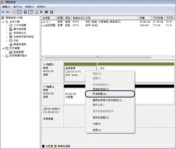Sort by the 類型 column header
Viewport: 176px width, 149px height.
(x=68, y=18)
